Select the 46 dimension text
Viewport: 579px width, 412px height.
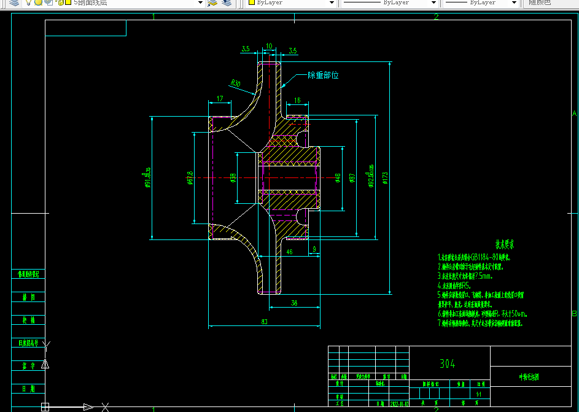[290, 251]
